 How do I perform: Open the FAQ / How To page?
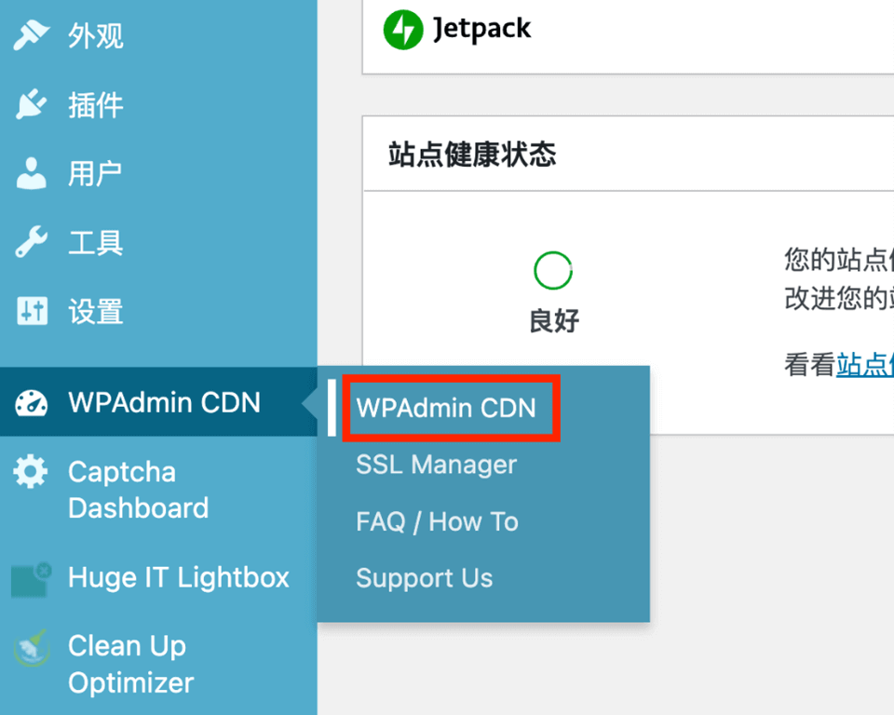pos(436,521)
